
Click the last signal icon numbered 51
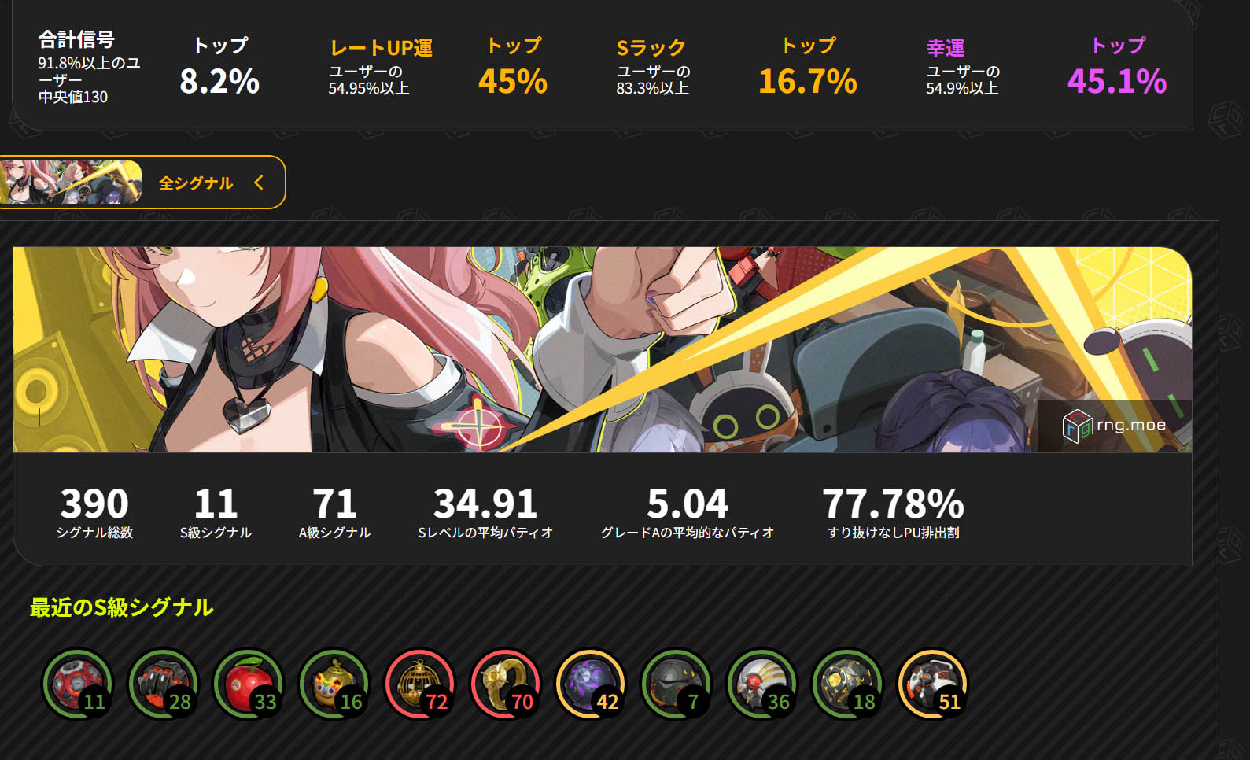[x=933, y=684]
